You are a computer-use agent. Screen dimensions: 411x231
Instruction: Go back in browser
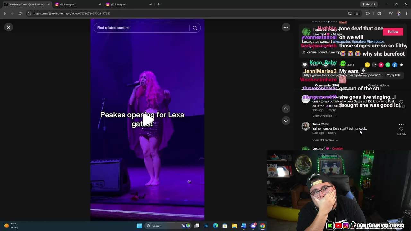click(x=4, y=13)
